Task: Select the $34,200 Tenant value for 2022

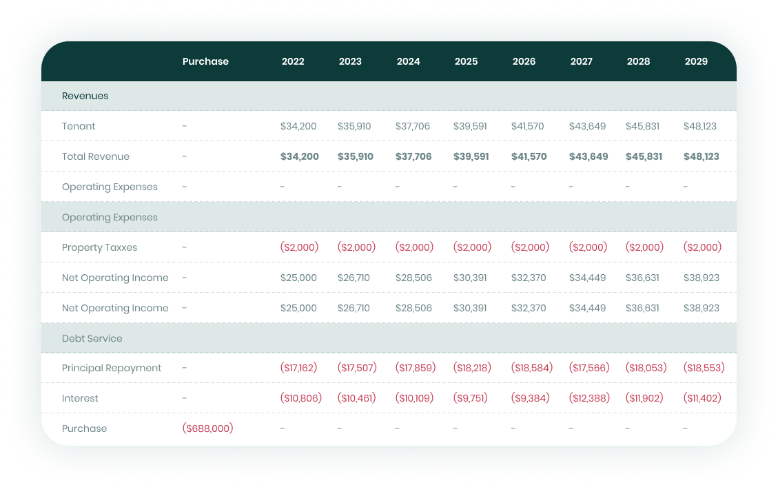Action: pos(299,126)
